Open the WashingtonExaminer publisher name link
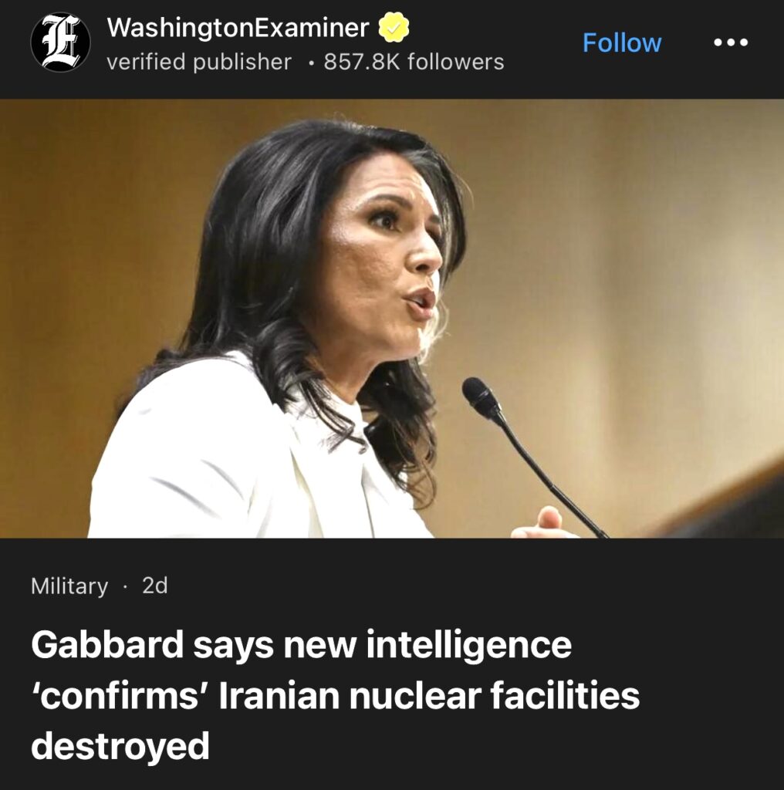 pos(238,27)
